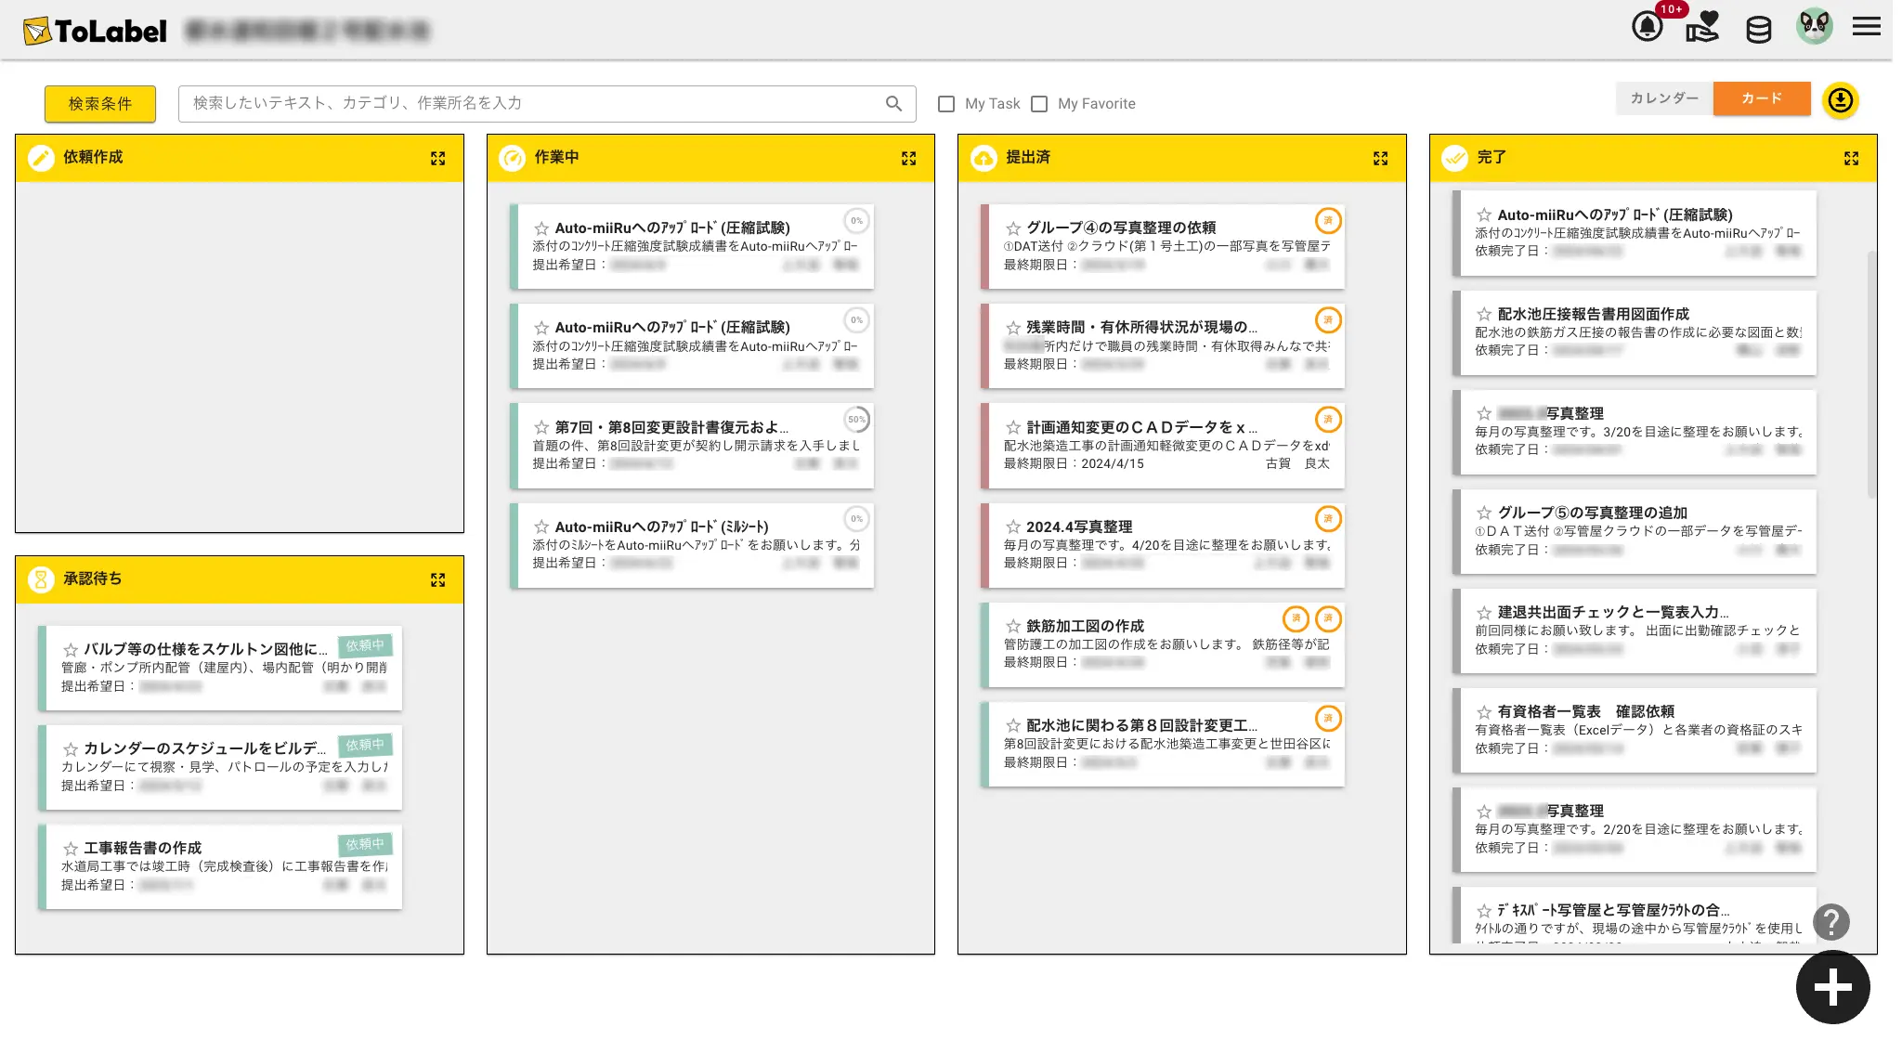Open the hamburger menu at top right
The image size is (1902, 1053).
tap(1865, 26)
